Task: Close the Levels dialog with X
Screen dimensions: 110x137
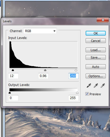Action: pos(103,20)
